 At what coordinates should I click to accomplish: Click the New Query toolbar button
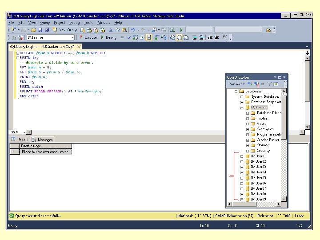(x=64, y=30)
